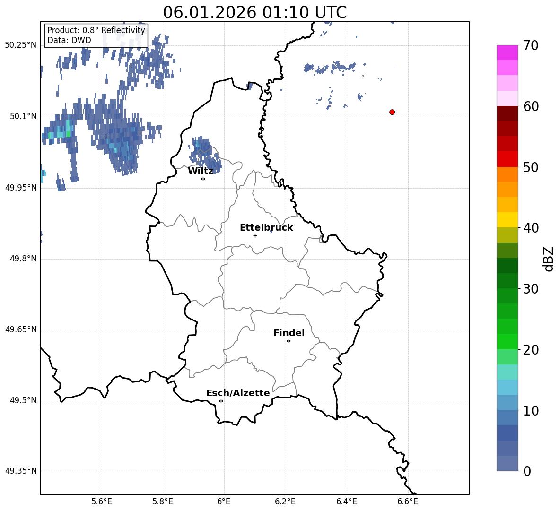Click the 60 tick label on colorbar

(531, 106)
